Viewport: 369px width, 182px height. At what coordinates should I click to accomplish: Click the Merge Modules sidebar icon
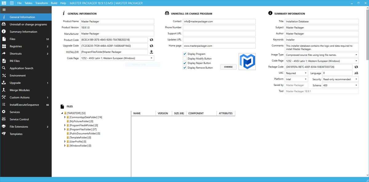click(x=4, y=90)
